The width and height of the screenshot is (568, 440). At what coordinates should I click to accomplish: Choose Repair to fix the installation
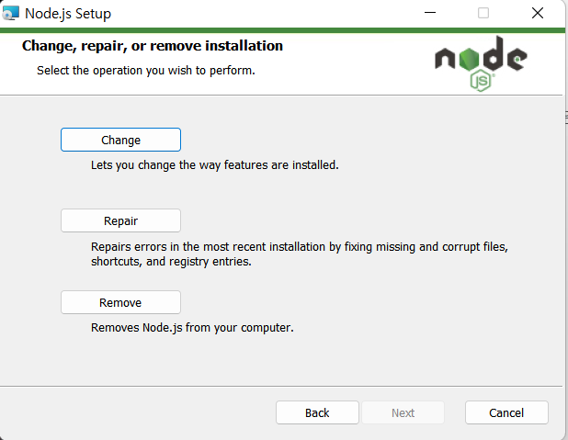[120, 220]
